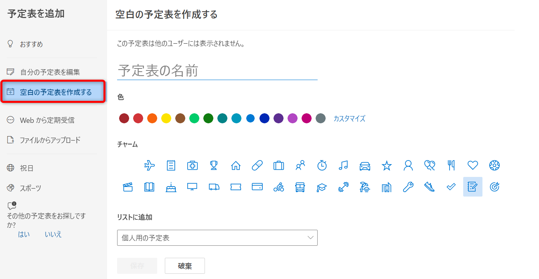Select the wrench charm icon
This screenshot has height=279, width=539.
click(408, 187)
